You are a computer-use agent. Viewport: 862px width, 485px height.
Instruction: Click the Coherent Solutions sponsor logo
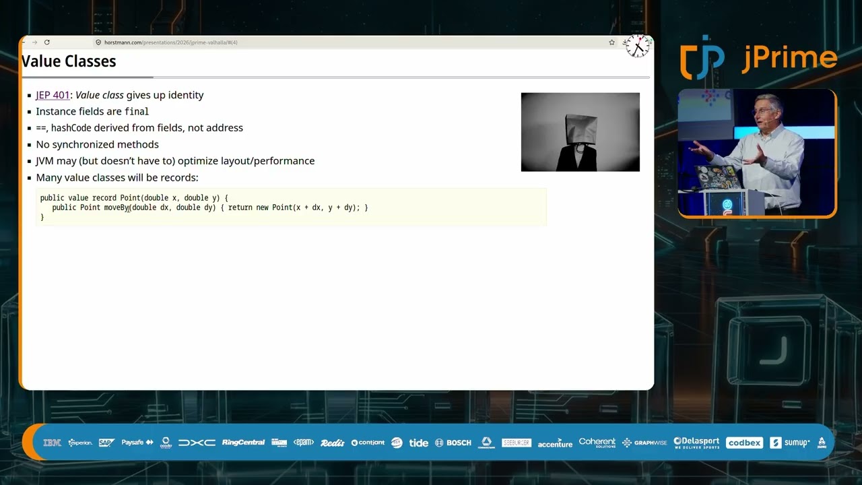coord(597,443)
